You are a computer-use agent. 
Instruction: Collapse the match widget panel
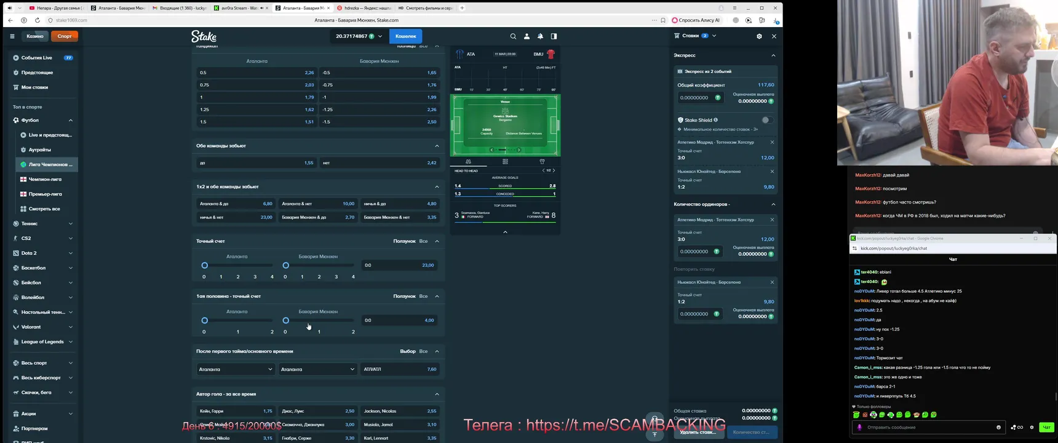[505, 232]
